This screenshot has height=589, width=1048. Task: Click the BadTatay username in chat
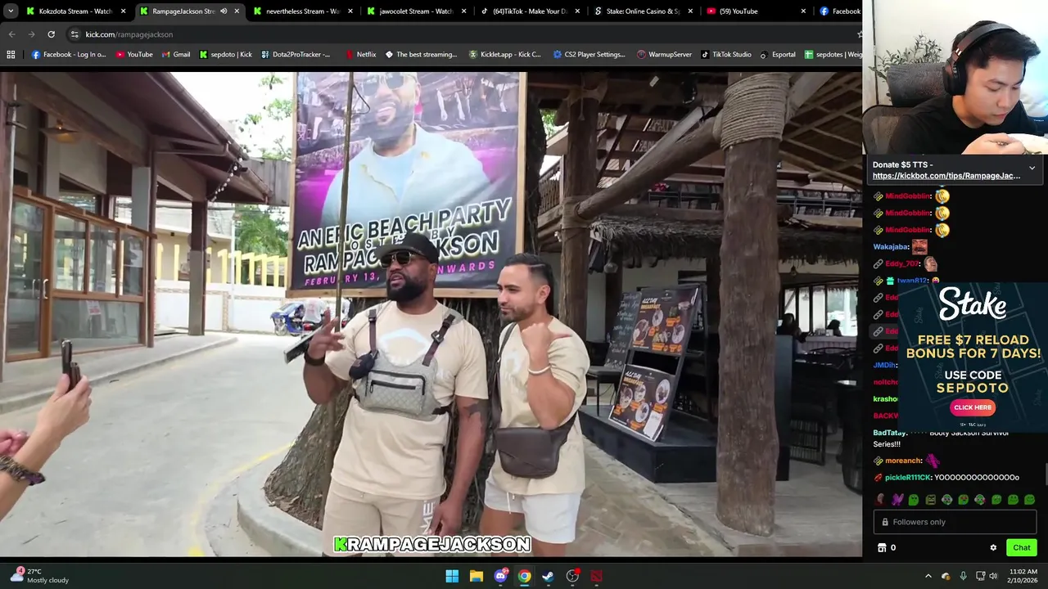(x=890, y=433)
